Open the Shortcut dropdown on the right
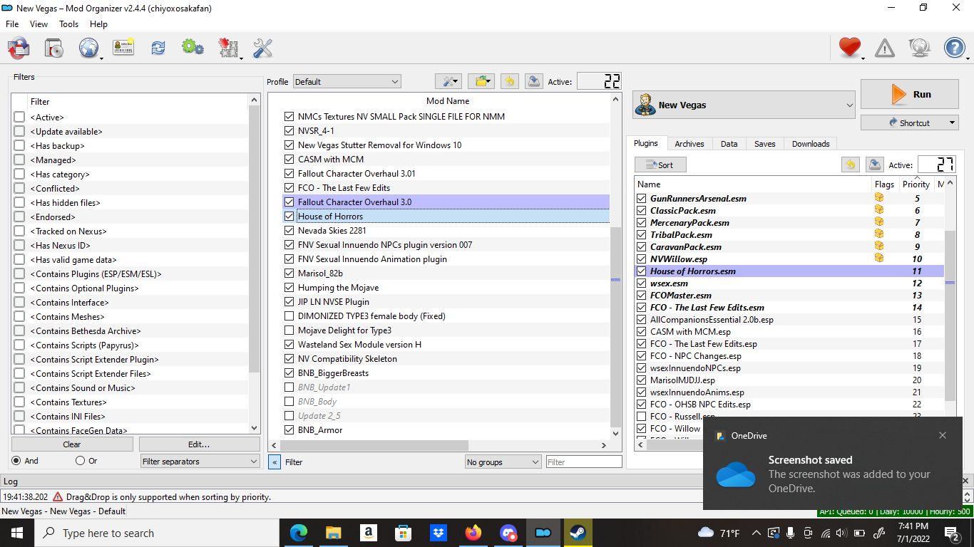Image resolution: width=974 pixels, height=547 pixels. (x=909, y=122)
